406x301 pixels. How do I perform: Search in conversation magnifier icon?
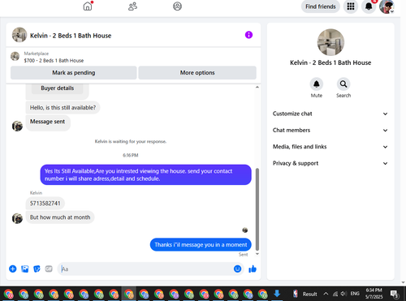click(x=343, y=84)
